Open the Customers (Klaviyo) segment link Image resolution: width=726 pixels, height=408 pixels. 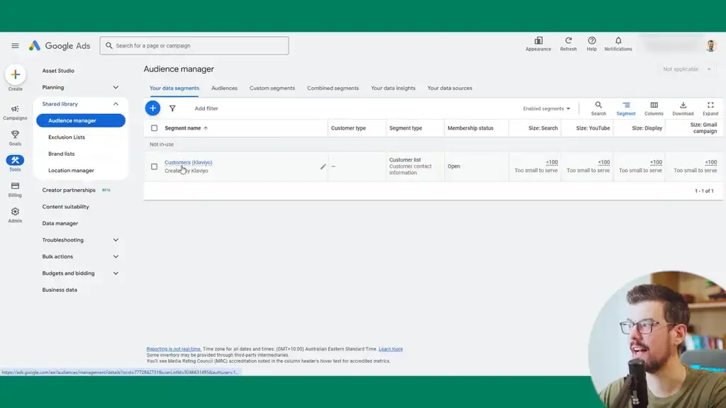coord(187,162)
